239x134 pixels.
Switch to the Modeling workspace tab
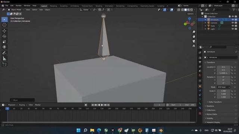pos(53,6)
